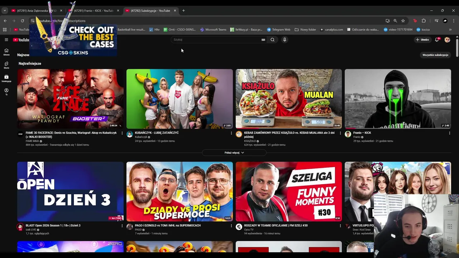Go to Główna home in YouTube sidebar
This screenshot has width=459, height=258.
(6, 52)
